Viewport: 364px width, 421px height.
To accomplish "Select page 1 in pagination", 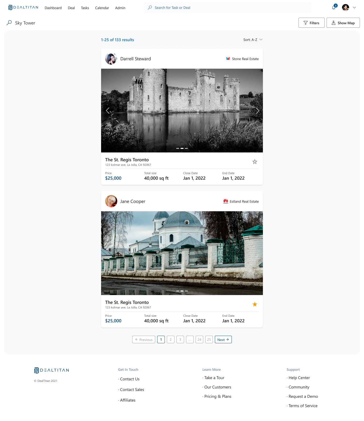I will point(161,339).
